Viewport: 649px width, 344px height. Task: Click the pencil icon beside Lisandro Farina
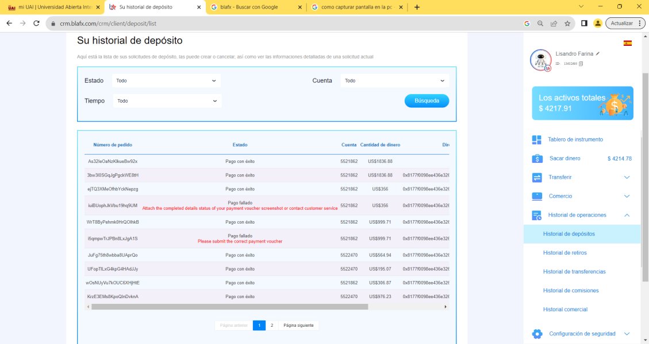pos(598,53)
